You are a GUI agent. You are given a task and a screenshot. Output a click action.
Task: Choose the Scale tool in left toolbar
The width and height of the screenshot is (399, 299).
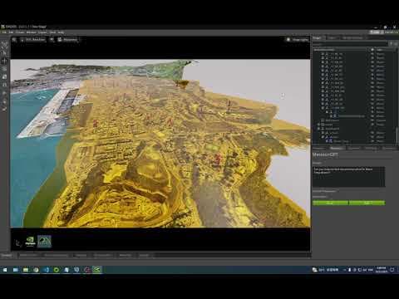[4, 77]
